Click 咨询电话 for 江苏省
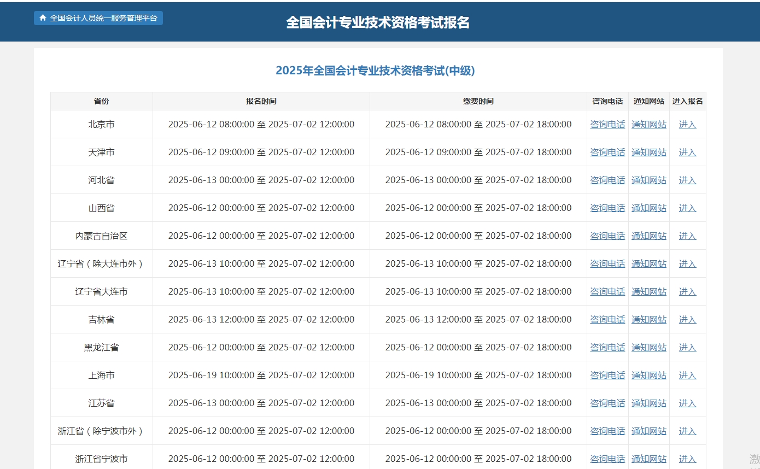The width and height of the screenshot is (760, 469). (607, 403)
